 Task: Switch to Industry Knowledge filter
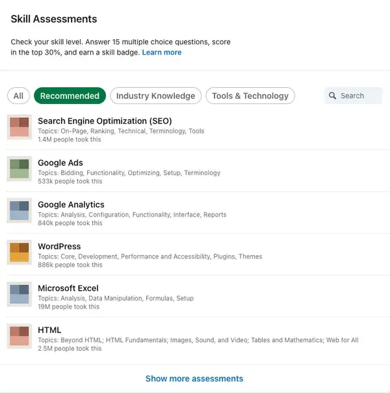(155, 96)
